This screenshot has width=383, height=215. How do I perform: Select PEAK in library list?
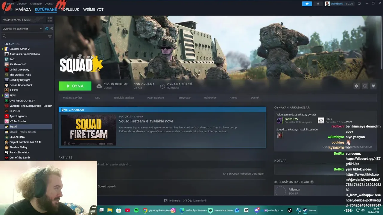click(13, 96)
